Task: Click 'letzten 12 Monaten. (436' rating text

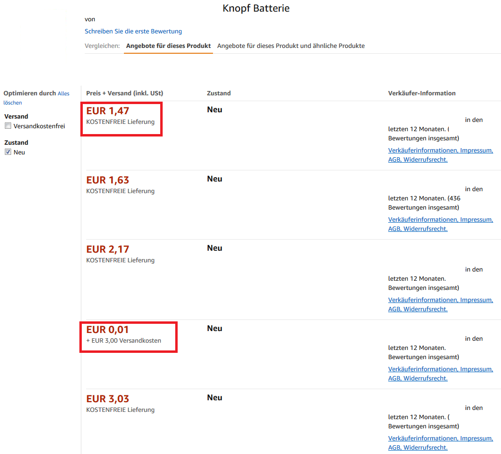Action: coord(425,198)
